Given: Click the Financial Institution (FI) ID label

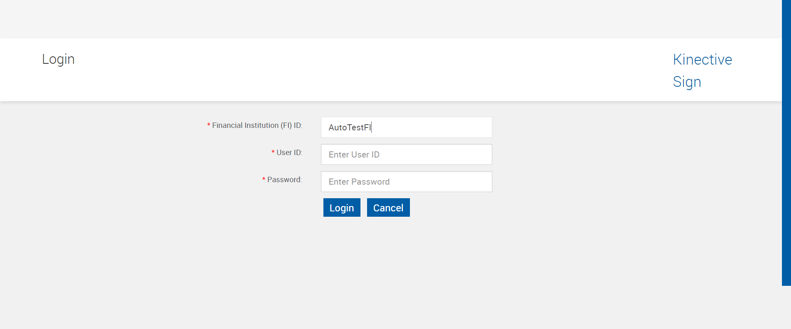Looking at the screenshot, I should [x=257, y=125].
